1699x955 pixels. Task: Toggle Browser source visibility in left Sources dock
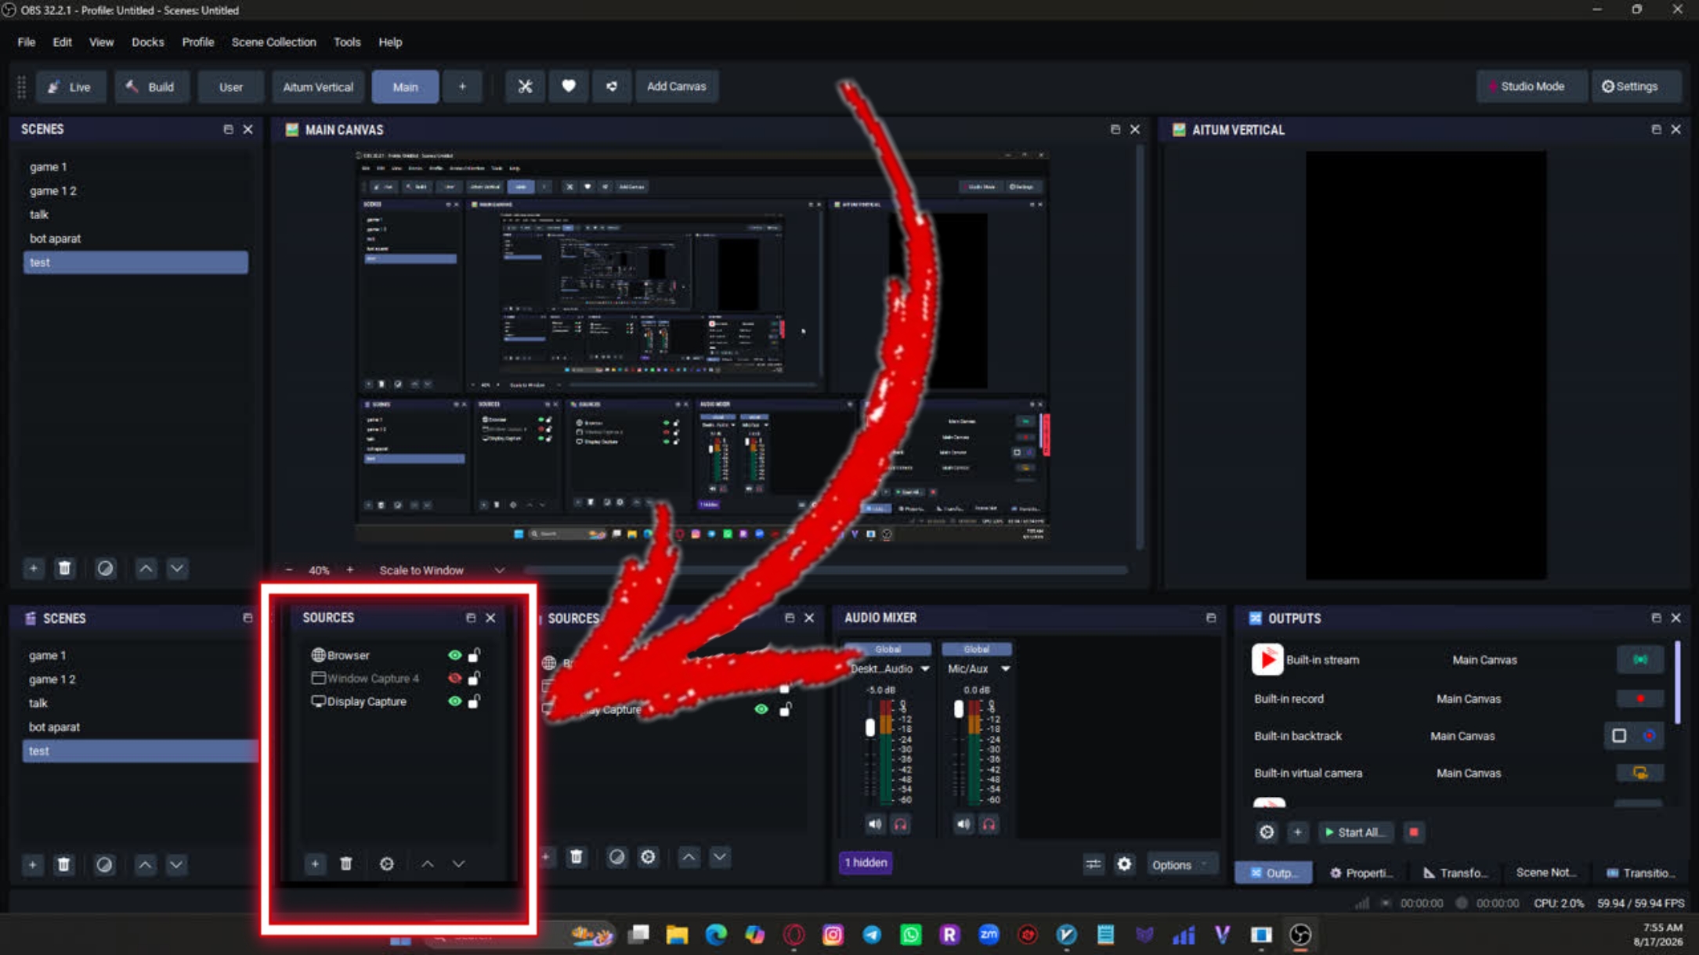pyautogui.click(x=454, y=655)
